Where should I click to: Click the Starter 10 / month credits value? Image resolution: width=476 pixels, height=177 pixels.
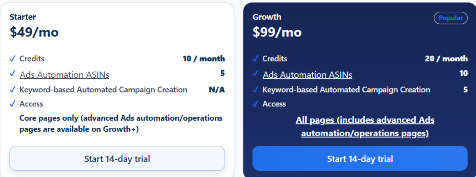(x=204, y=59)
